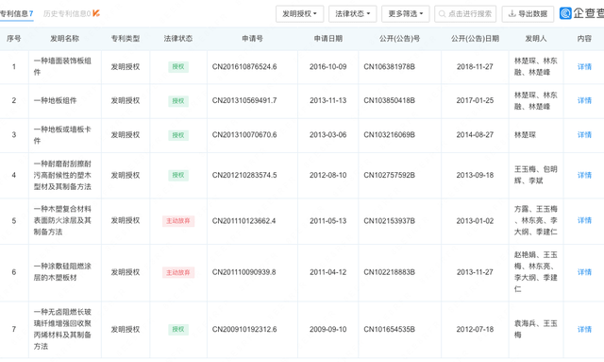Screen dimensions: 604x362
Task: Click application number CN201610876524.6
Action: point(244,67)
